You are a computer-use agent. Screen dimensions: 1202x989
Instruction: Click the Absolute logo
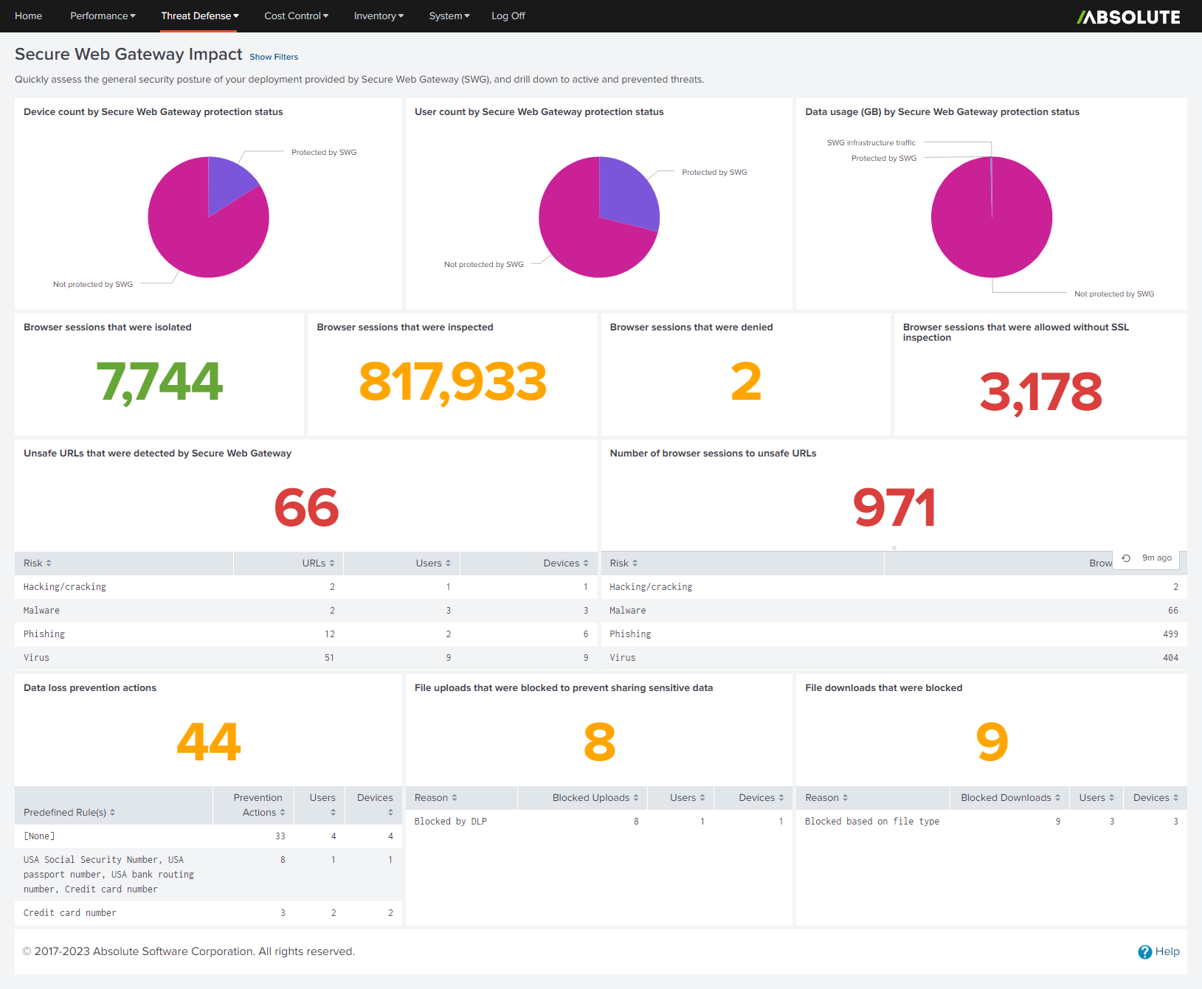[1128, 16]
